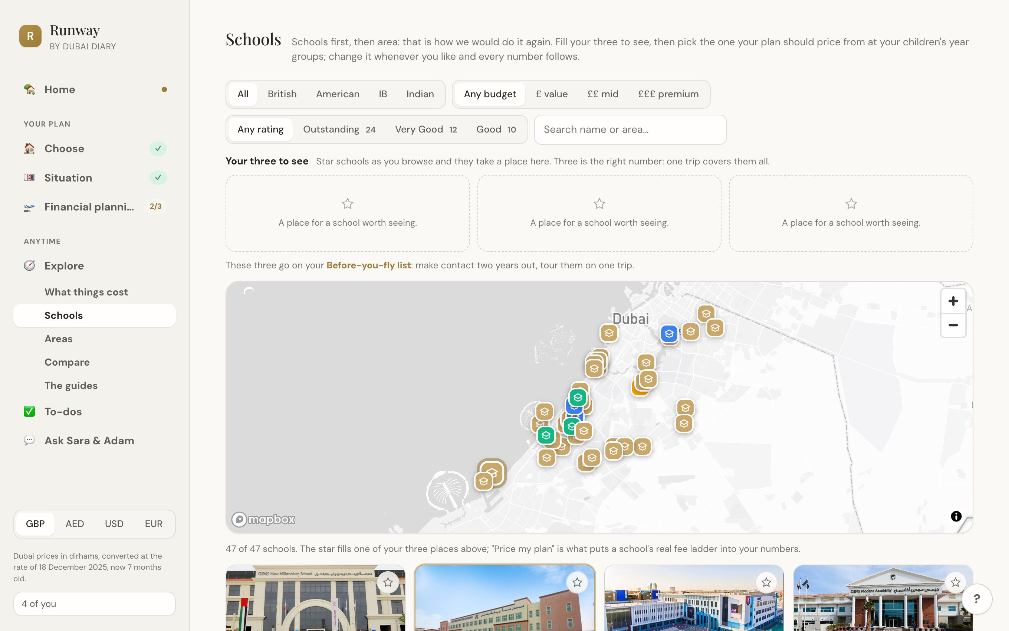Click the blue school marker near Dubai label

point(669,334)
